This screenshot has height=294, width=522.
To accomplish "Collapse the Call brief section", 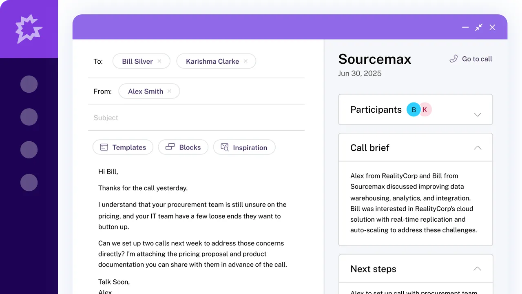I will [478, 148].
